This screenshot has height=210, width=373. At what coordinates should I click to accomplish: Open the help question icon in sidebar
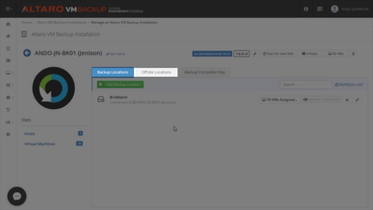point(8,134)
